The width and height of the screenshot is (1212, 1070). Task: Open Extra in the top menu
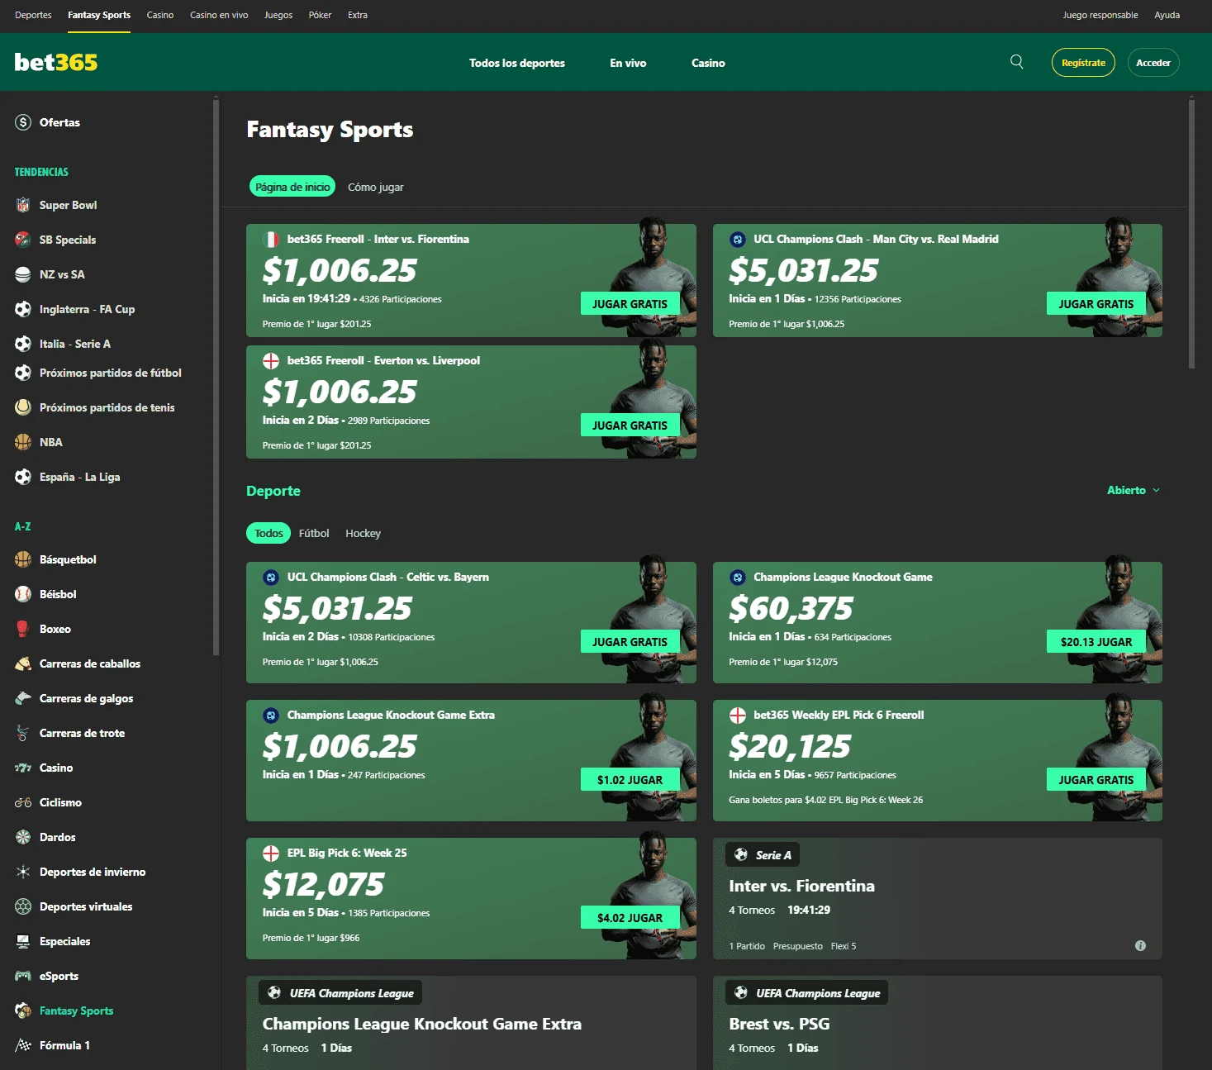pos(358,15)
